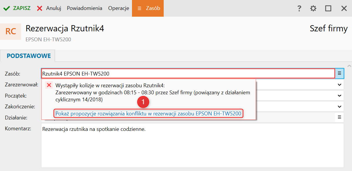Maximize the reservation window
This screenshot has width=352, height=171.
coord(328,8)
